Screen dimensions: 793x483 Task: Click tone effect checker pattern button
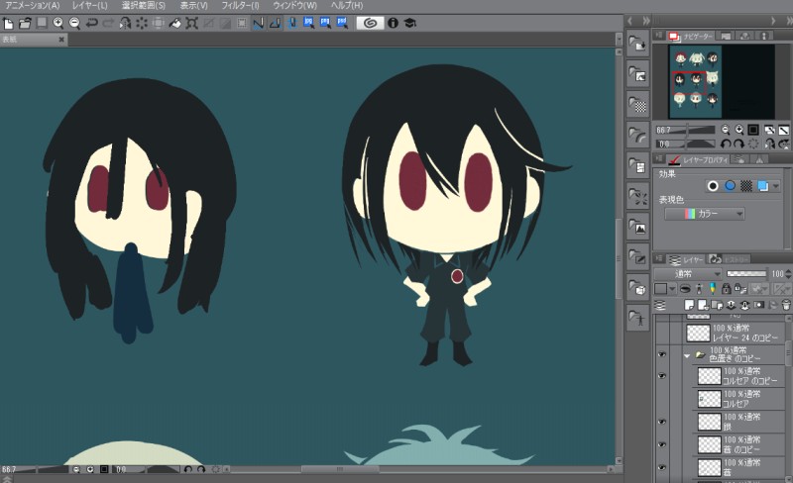pos(746,186)
